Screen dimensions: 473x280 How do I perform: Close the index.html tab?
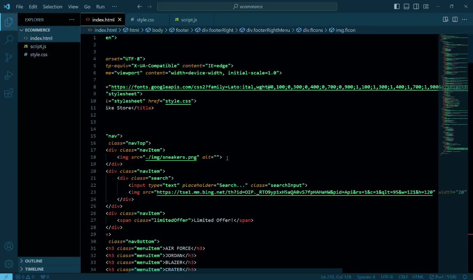click(x=119, y=19)
